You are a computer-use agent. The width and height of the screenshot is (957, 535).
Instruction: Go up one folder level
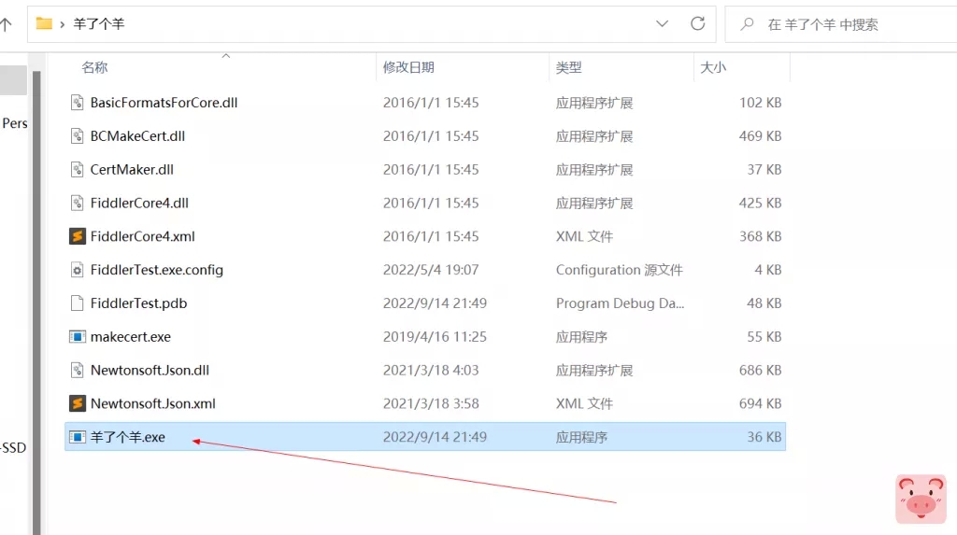coord(7,24)
